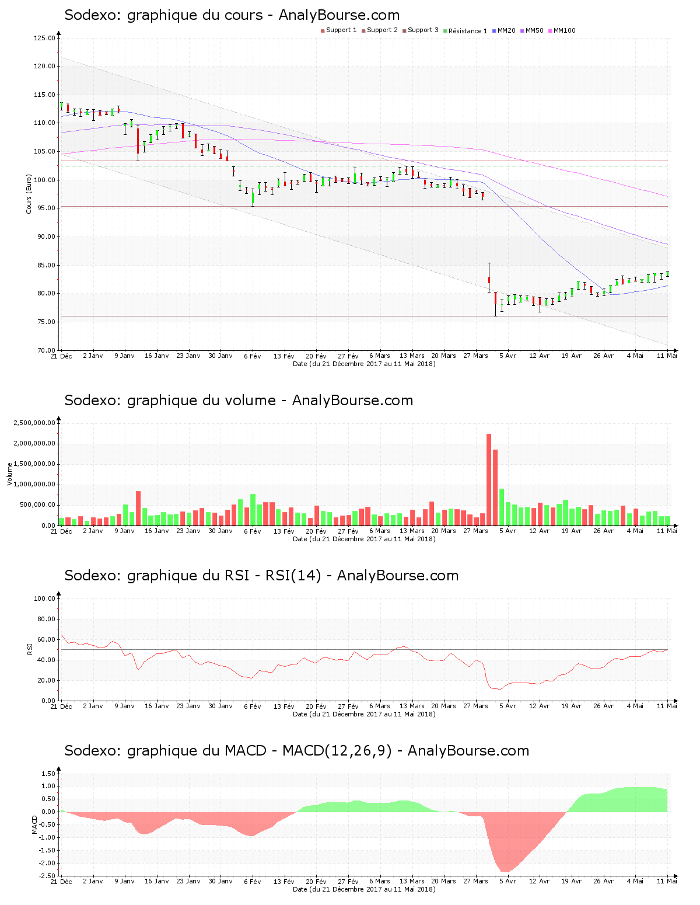Click the "Sodexo: graphique du volume" title
700x905 pixels.
(x=239, y=401)
